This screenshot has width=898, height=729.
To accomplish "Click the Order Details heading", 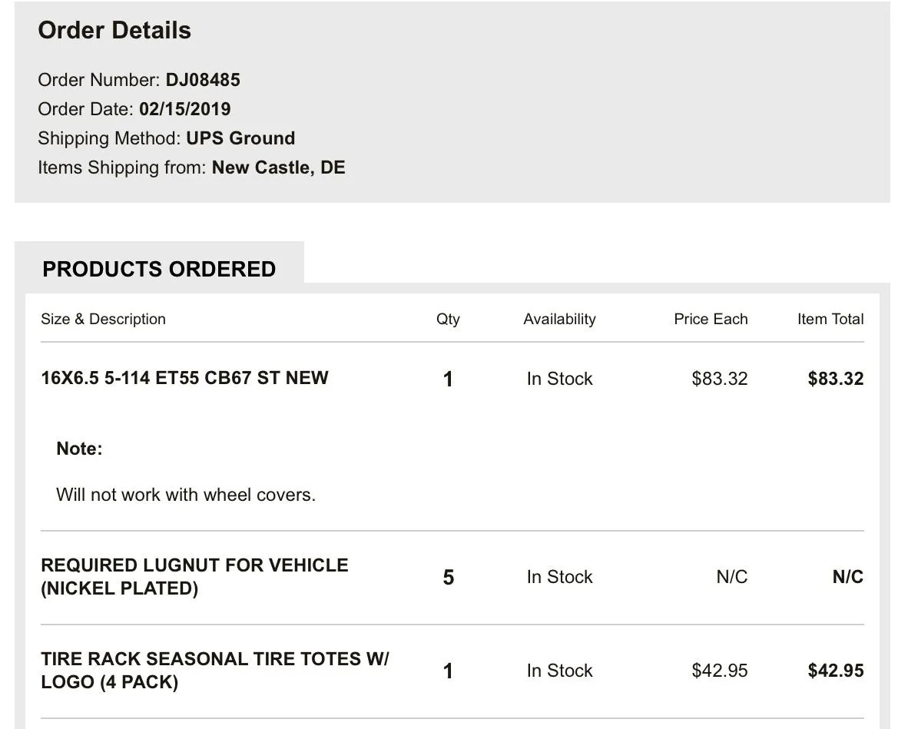I will (x=114, y=31).
